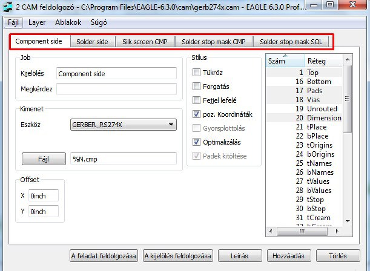This screenshot has width=370, height=271.
Task: Open the Súgó menu
Action: [x=99, y=22]
